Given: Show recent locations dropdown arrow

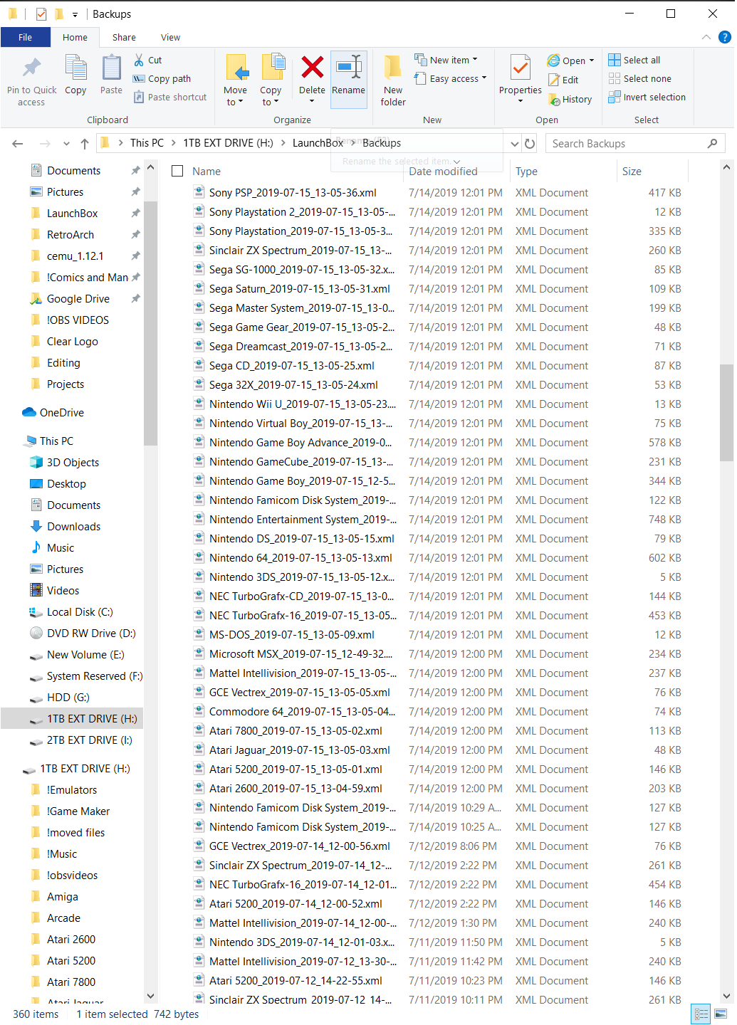Looking at the screenshot, I should [x=66, y=144].
